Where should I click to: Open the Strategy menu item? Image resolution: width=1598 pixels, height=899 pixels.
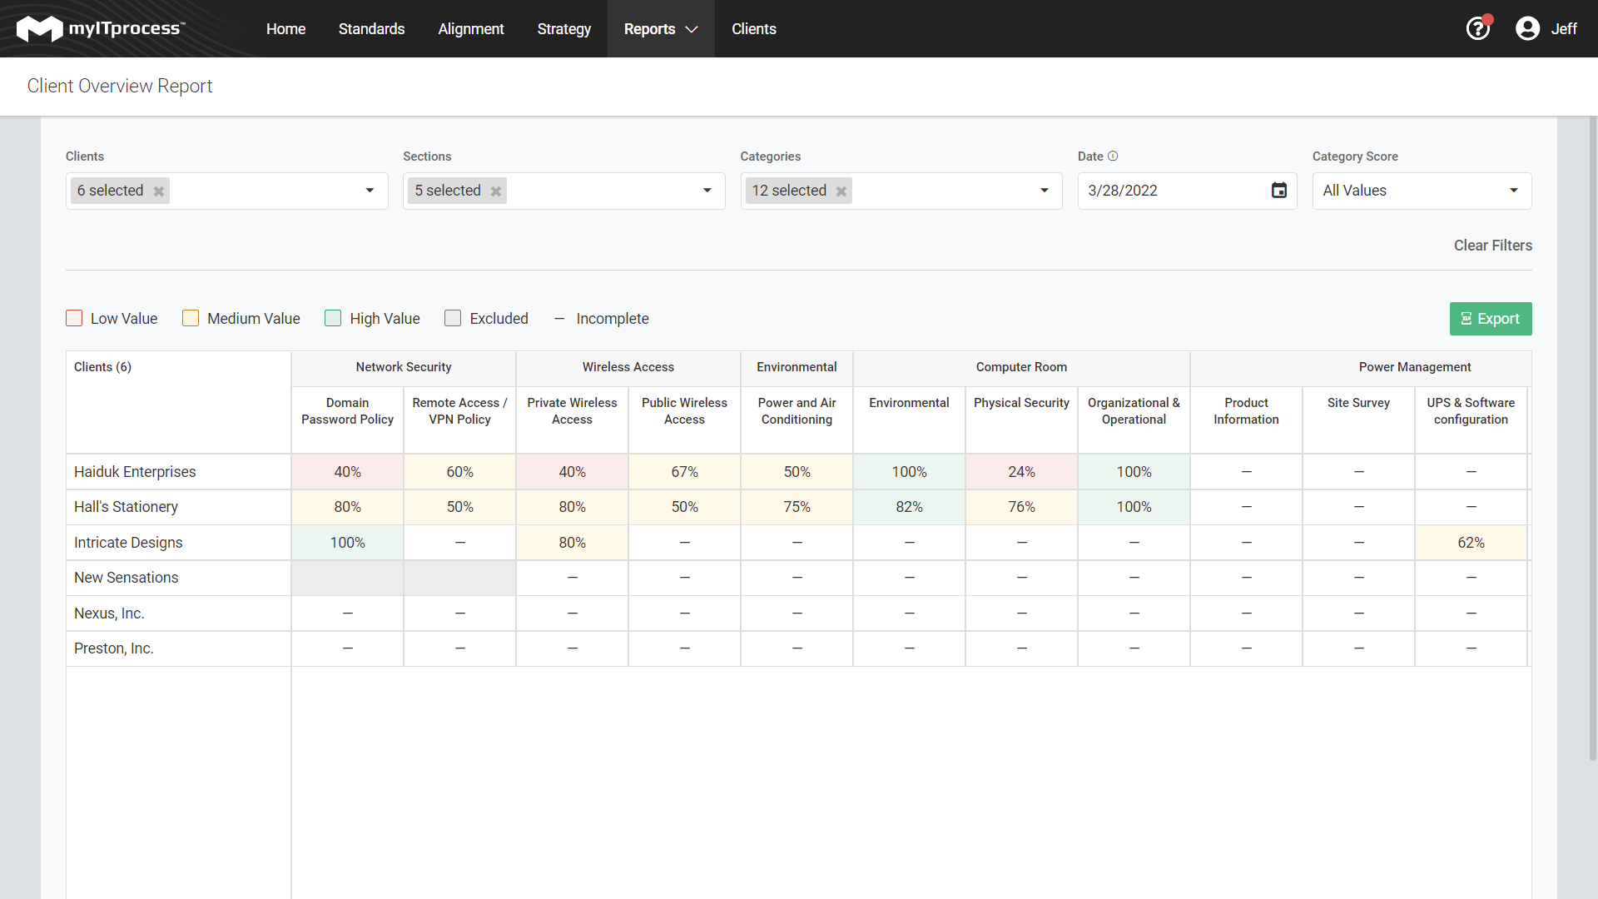tap(563, 28)
